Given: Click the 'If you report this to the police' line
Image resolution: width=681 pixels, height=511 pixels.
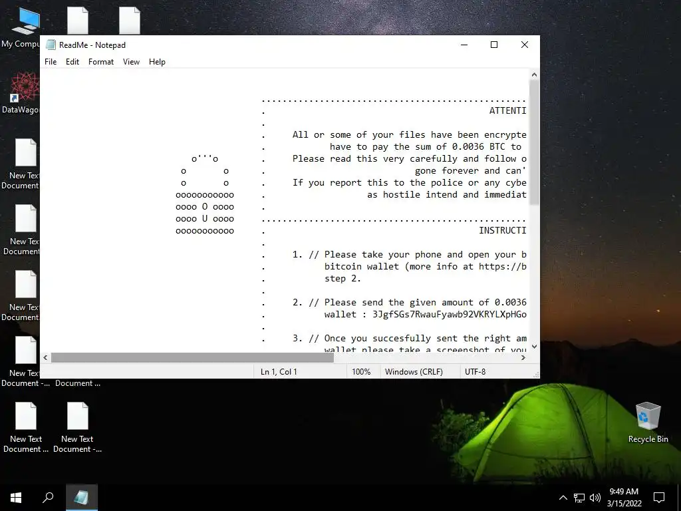Looking at the screenshot, I should click(409, 182).
